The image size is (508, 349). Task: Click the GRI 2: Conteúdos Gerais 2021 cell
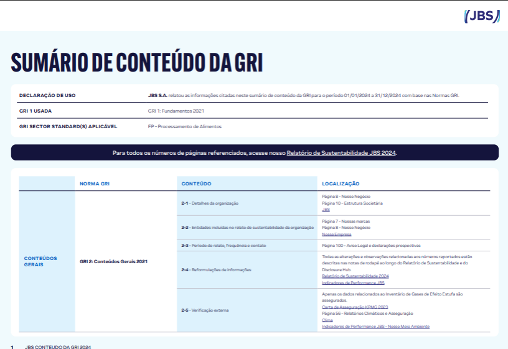click(114, 261)
